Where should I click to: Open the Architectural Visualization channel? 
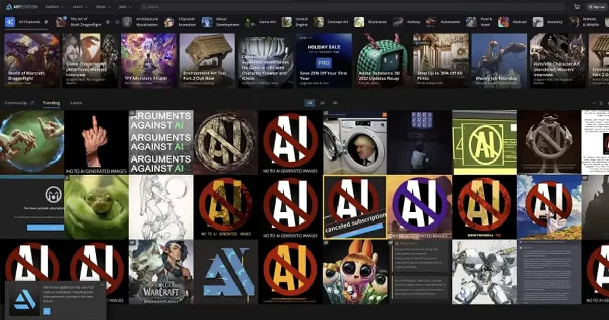tap(140, 22)
